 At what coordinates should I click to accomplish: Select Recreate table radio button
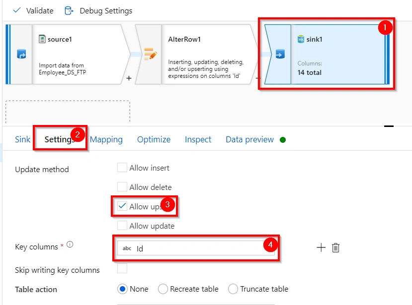click(x=163, y=289)
